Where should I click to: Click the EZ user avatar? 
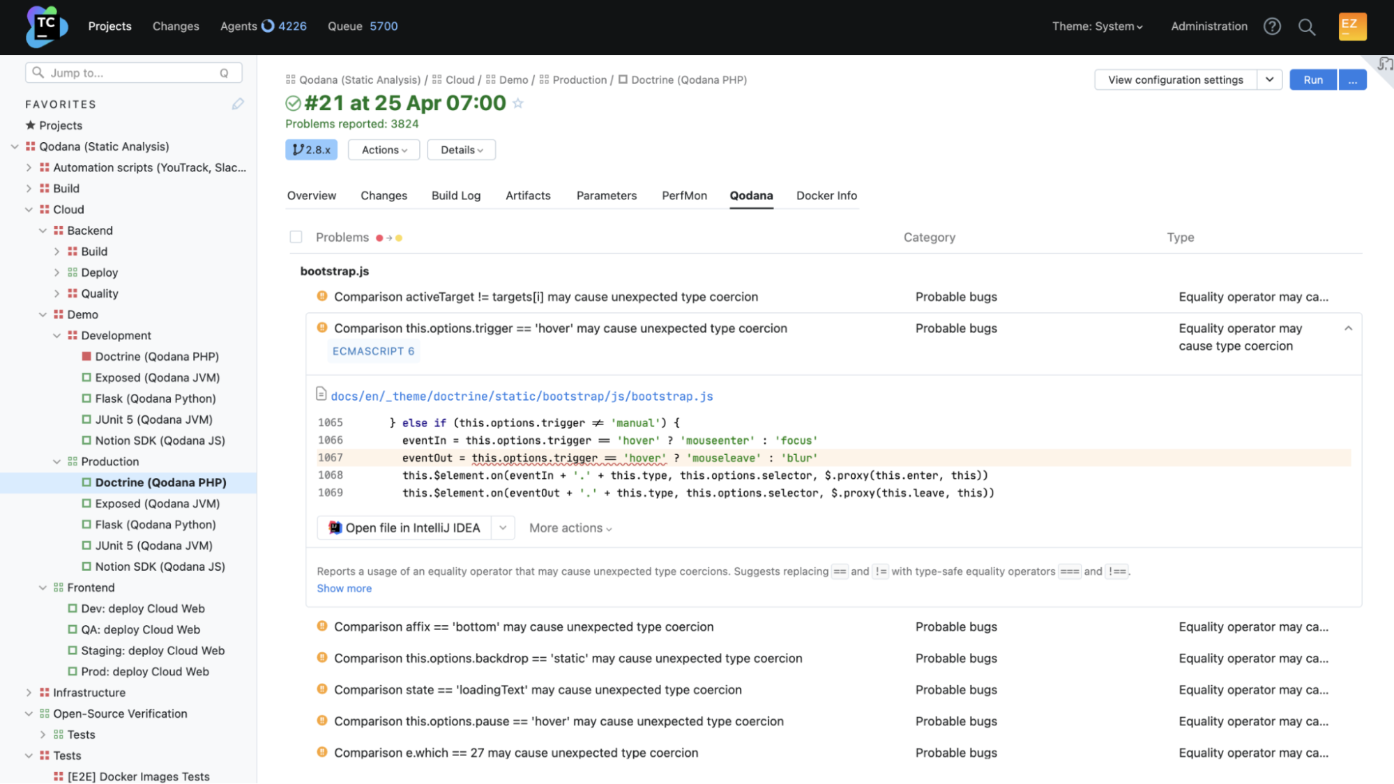(1352, 26)
